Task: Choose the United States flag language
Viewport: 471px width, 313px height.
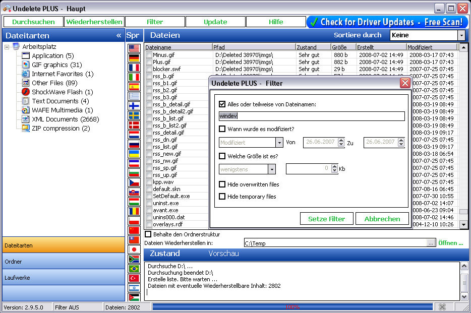Action: click(134, 48)
